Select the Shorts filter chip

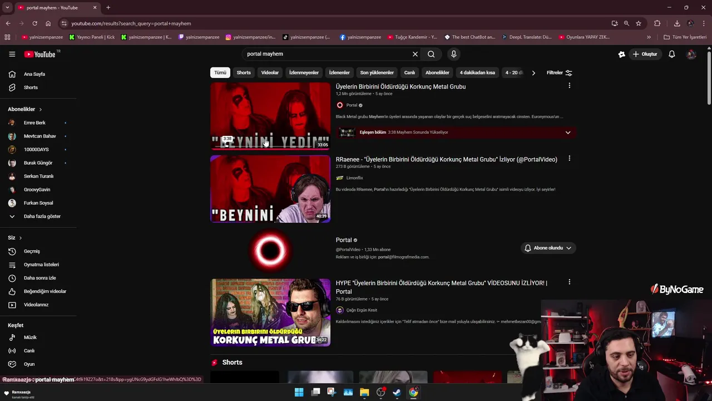click(x=244, y=73)
